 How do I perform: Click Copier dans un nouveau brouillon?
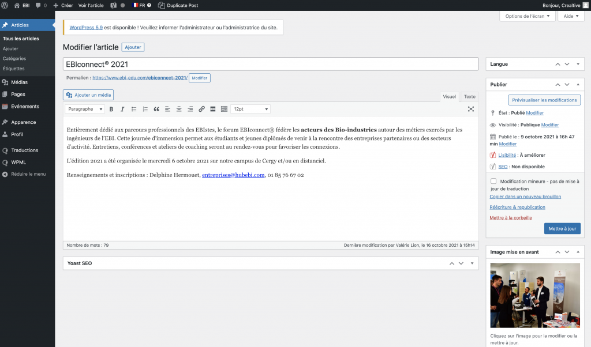point(525,197)
